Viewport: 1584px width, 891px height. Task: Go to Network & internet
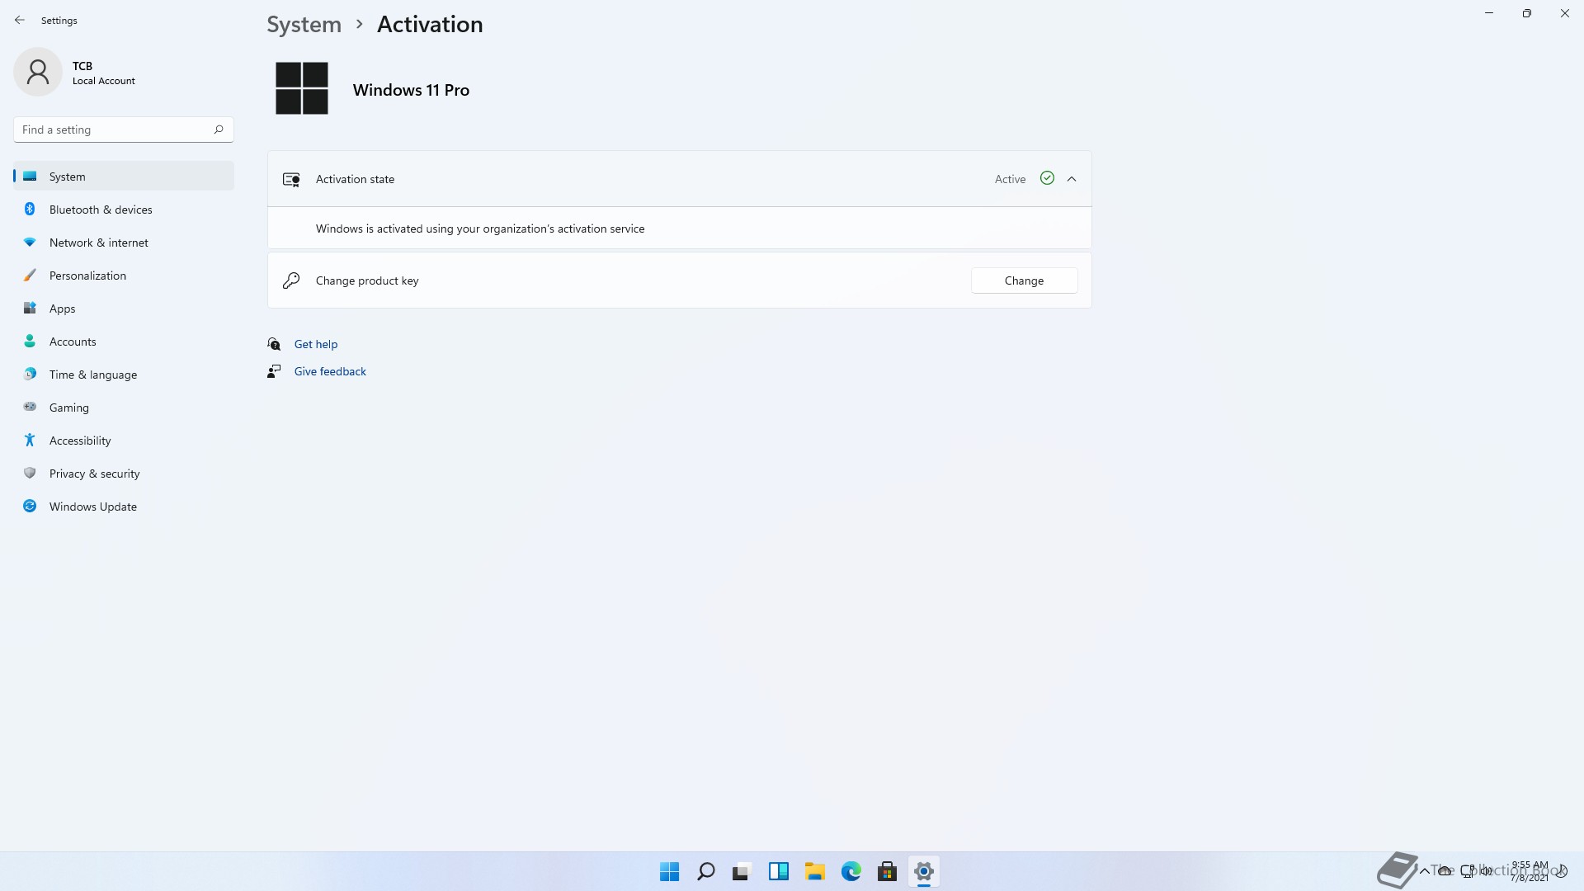point(124,243)
